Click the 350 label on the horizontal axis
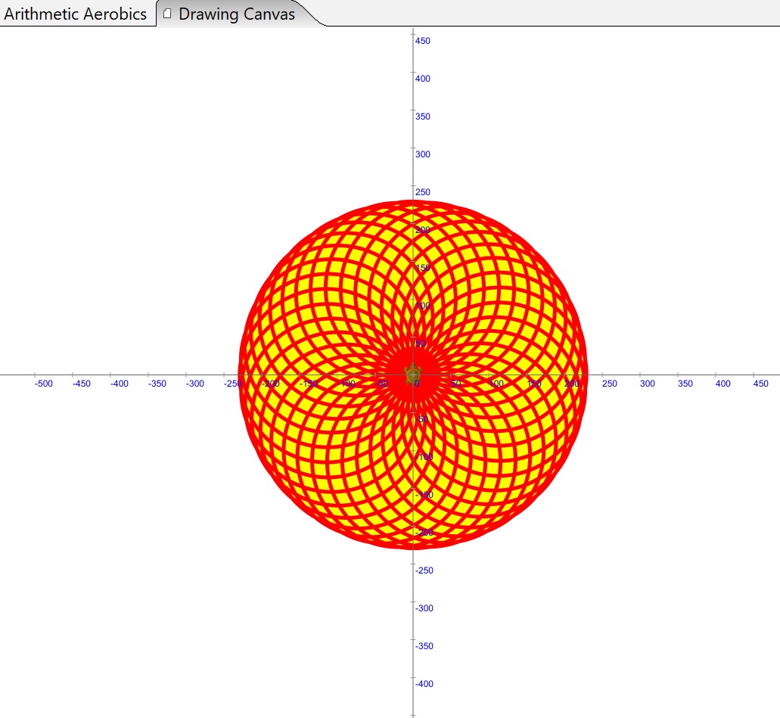780x718 pixels. point(685,384)
